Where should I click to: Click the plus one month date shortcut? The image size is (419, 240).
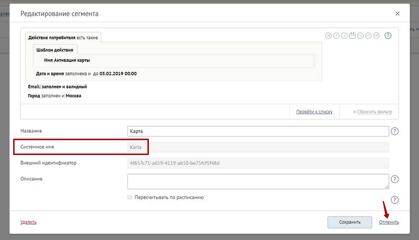point(376,36)
